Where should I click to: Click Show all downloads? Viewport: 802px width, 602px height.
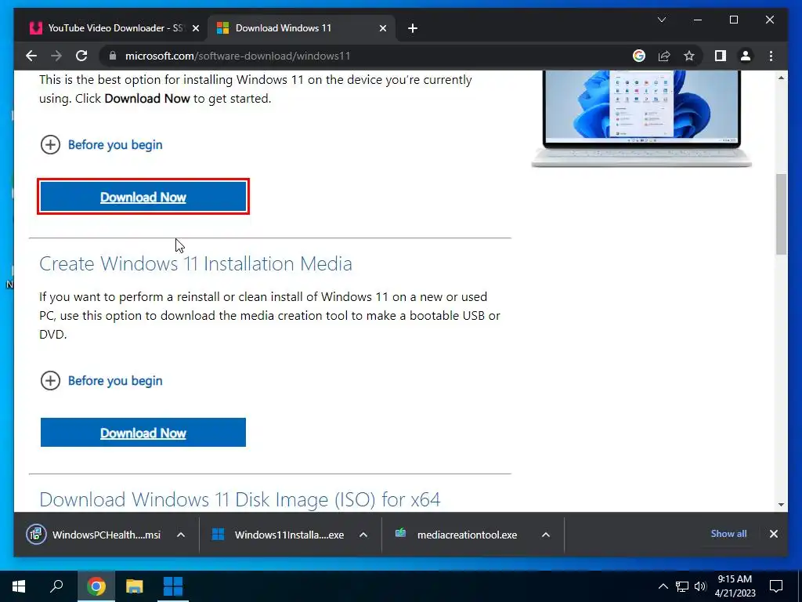pyautogui.click(x=728, y=534)
